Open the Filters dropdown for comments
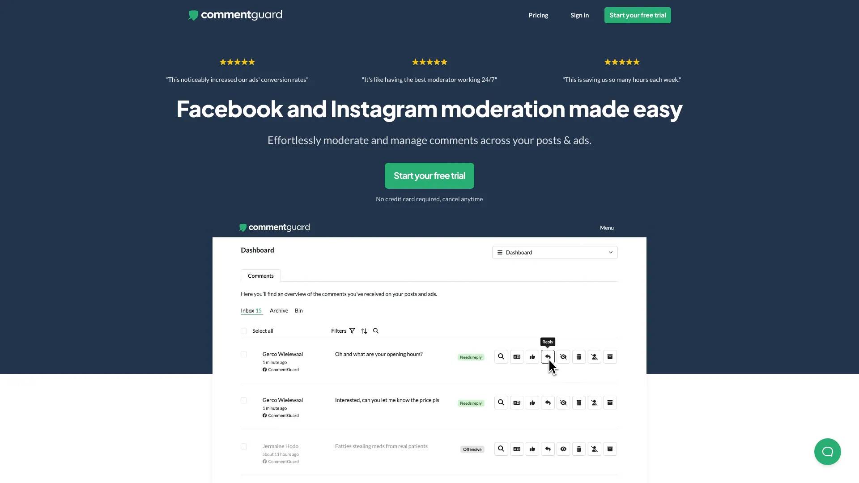This screenshot has width=859, height=483. click(x=343, y=331)
